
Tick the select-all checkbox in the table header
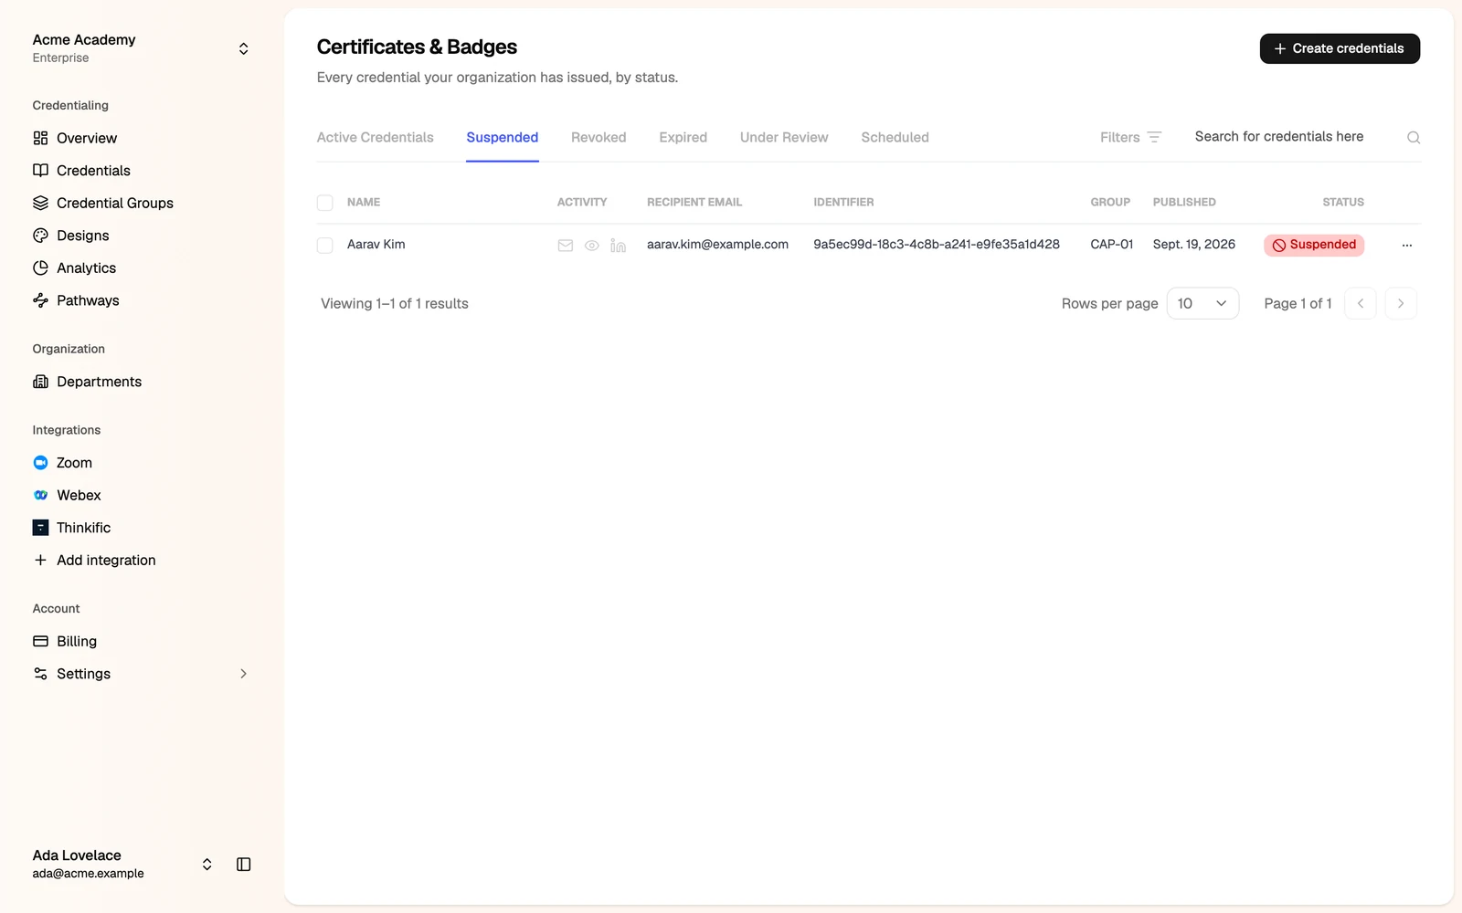click(324, 203)
